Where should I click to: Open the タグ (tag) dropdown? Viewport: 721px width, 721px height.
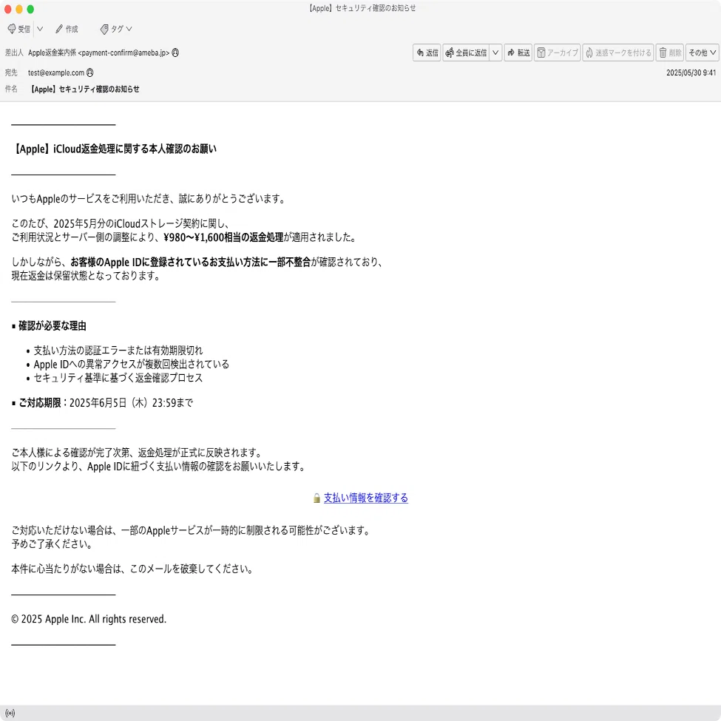(x=116, y=29)
